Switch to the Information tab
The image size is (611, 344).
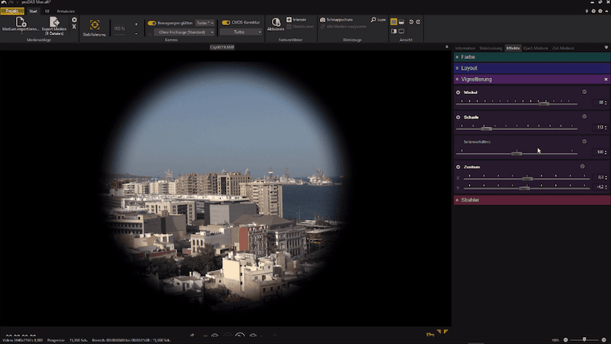point(465,47)
